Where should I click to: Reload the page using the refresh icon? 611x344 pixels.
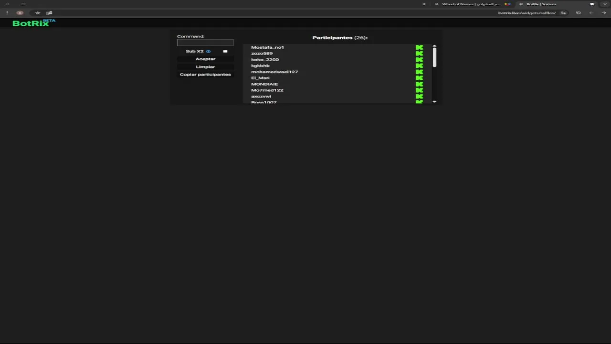pos(578,13)
